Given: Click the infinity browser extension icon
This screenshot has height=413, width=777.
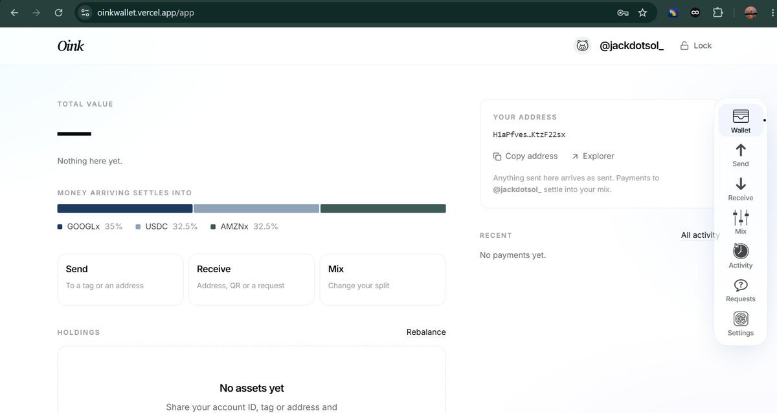Looking at the screenshot, I should coord(695,12).
